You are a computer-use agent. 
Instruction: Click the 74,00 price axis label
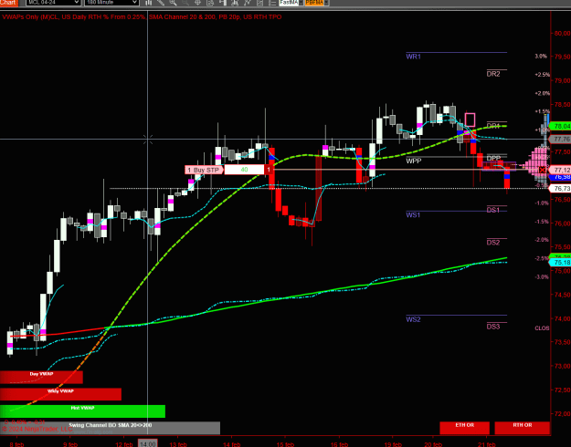562,318
